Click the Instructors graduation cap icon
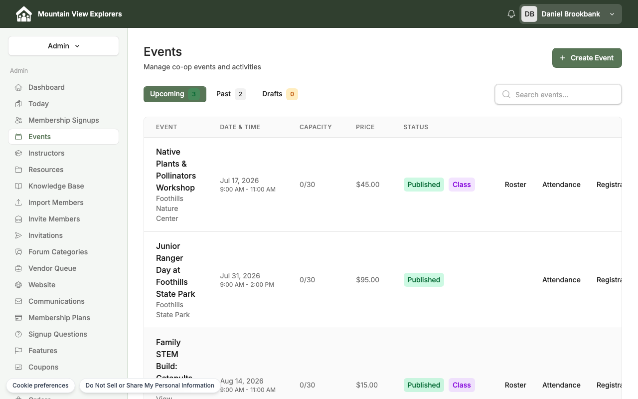Image resolution: width=638 pixels, height=399 pixels. [x=18, y=153]
